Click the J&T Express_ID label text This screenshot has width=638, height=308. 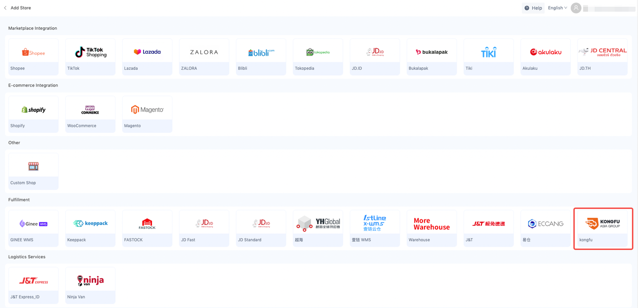[25, 297]
